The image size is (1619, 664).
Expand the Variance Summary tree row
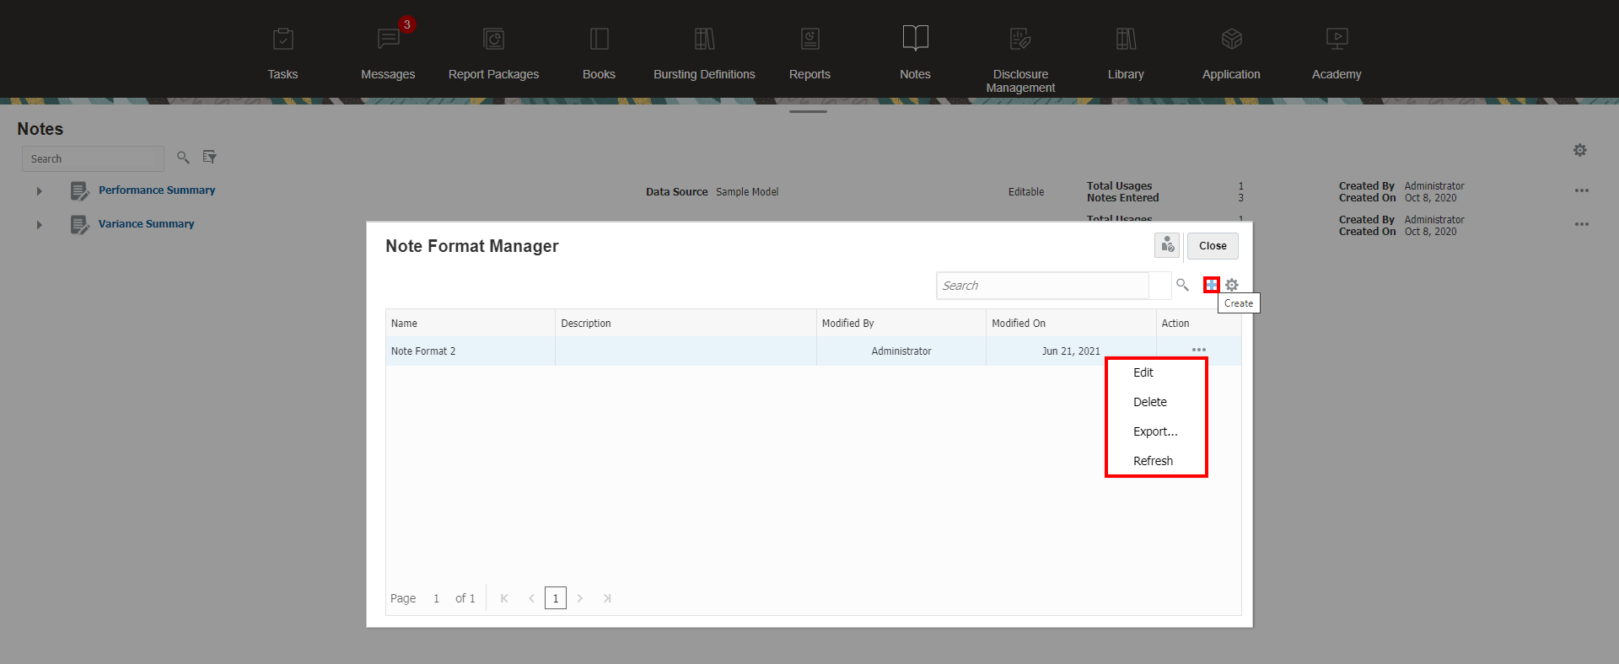[x=39, y=225]
